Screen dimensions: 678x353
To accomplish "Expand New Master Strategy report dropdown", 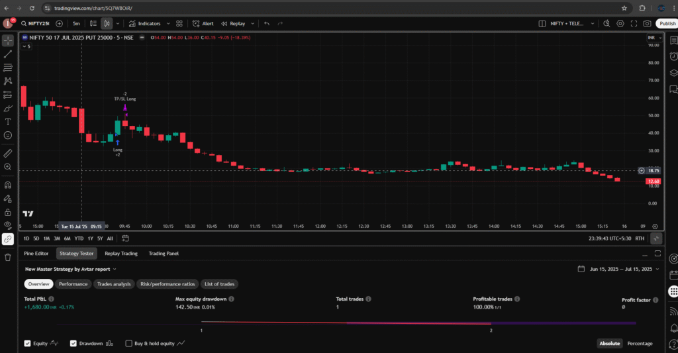I will point(70,269).
